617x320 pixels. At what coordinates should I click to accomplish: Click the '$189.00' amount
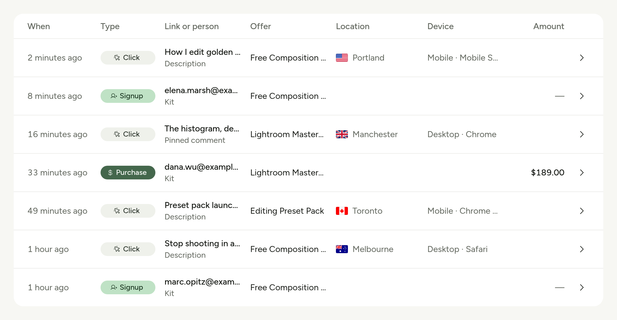(548, 173)
